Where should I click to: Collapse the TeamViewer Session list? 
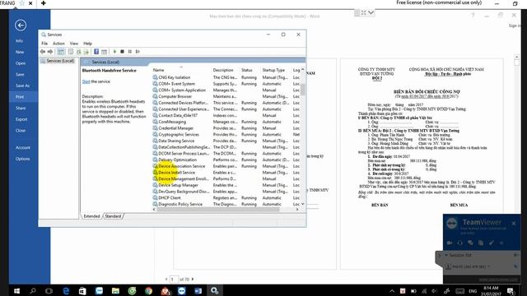[x=446, y=256]
